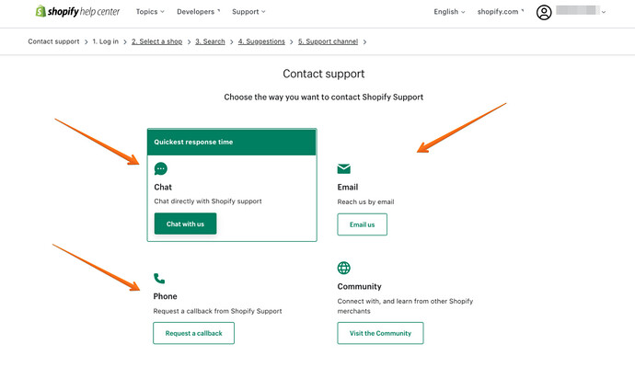Image resolution: width=635 pixels, height=379 pixels.
Task: Click the Shopify help center logo
Action: [77, 12]
